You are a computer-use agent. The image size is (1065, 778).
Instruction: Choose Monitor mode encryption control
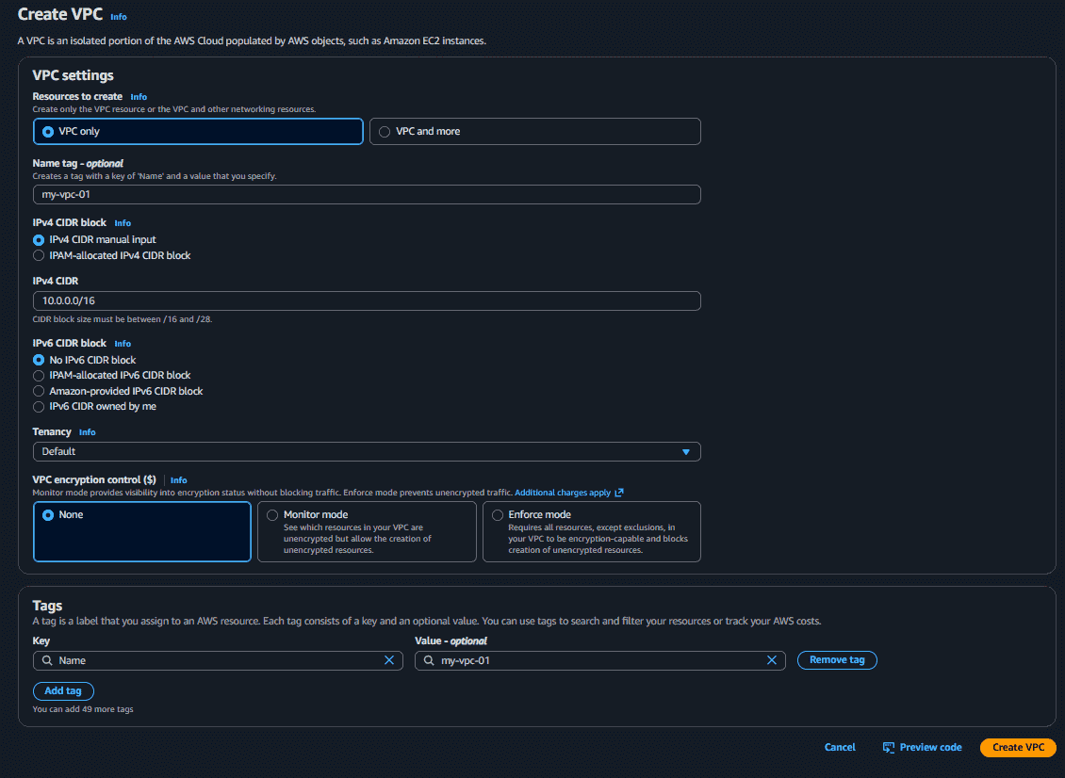tap(367, 531)
